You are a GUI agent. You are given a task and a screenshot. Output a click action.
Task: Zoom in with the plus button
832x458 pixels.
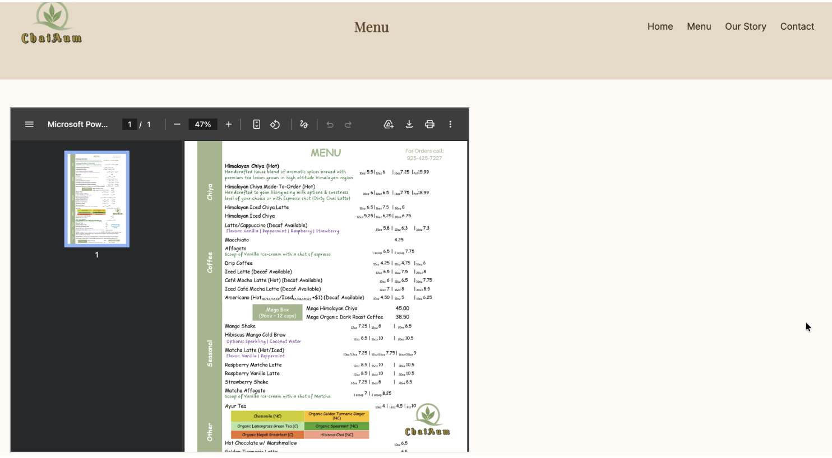click(229, 124)
